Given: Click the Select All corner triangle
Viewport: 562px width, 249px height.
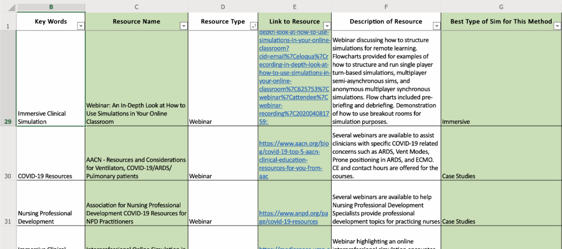Looking at the screenshot, I should coord(11,7).
